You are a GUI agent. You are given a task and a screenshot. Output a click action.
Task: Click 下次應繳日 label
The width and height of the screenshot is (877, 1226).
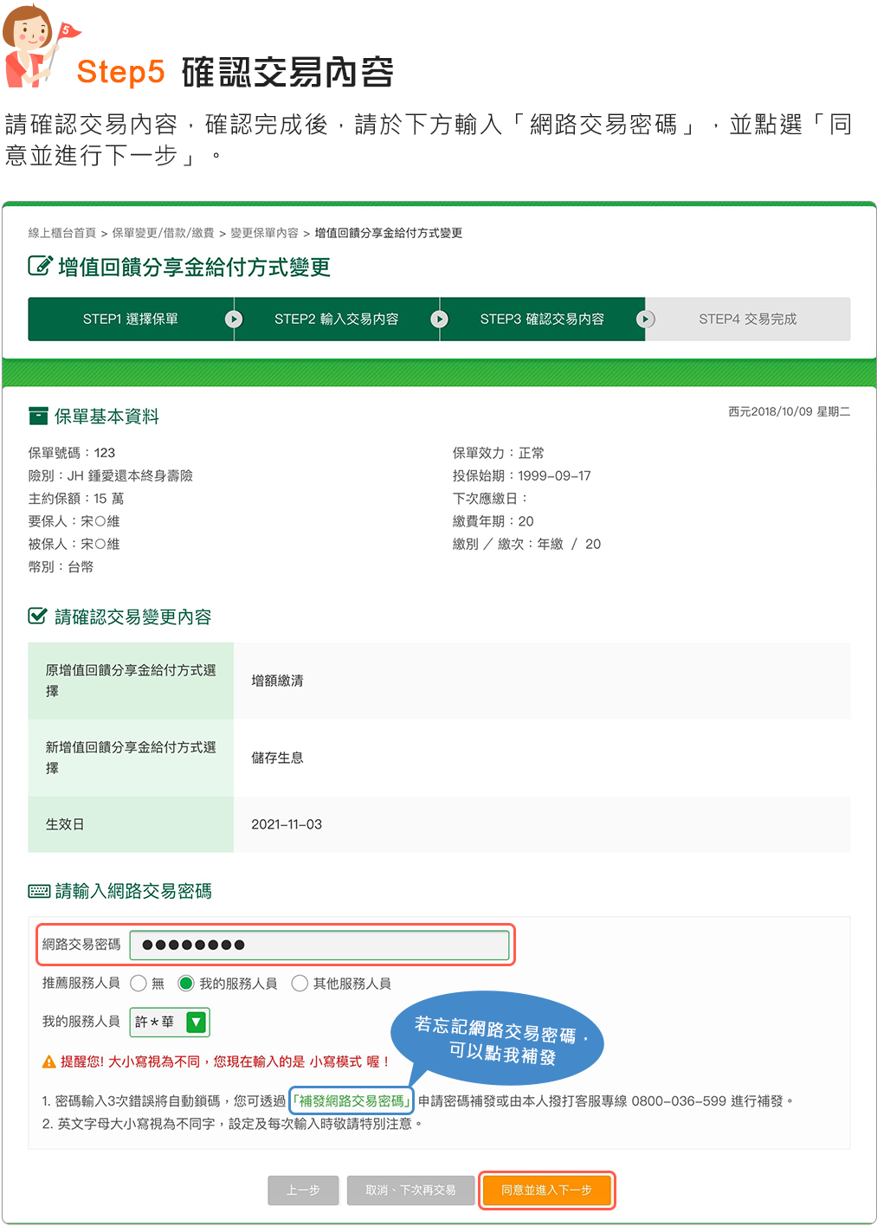pos(490,499)
